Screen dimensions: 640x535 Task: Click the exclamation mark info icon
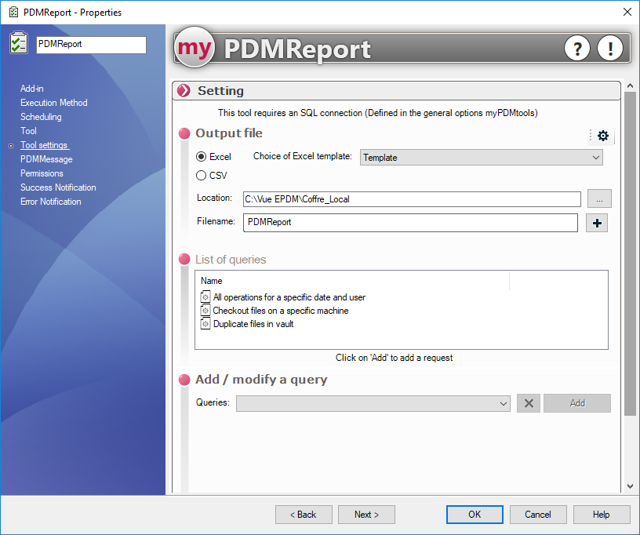point(609,49)
